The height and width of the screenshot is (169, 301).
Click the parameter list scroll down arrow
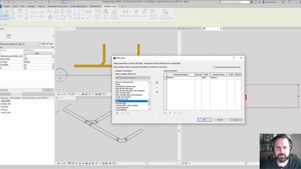(149, 109)
